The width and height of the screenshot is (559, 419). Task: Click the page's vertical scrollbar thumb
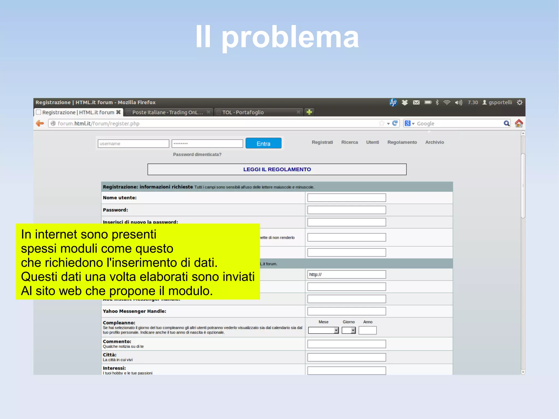(523, 186)
